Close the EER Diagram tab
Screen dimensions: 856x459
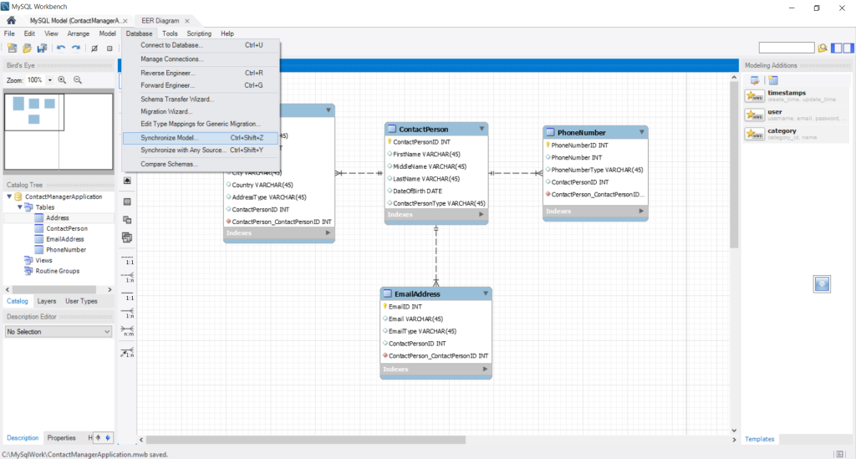(187, 21)
